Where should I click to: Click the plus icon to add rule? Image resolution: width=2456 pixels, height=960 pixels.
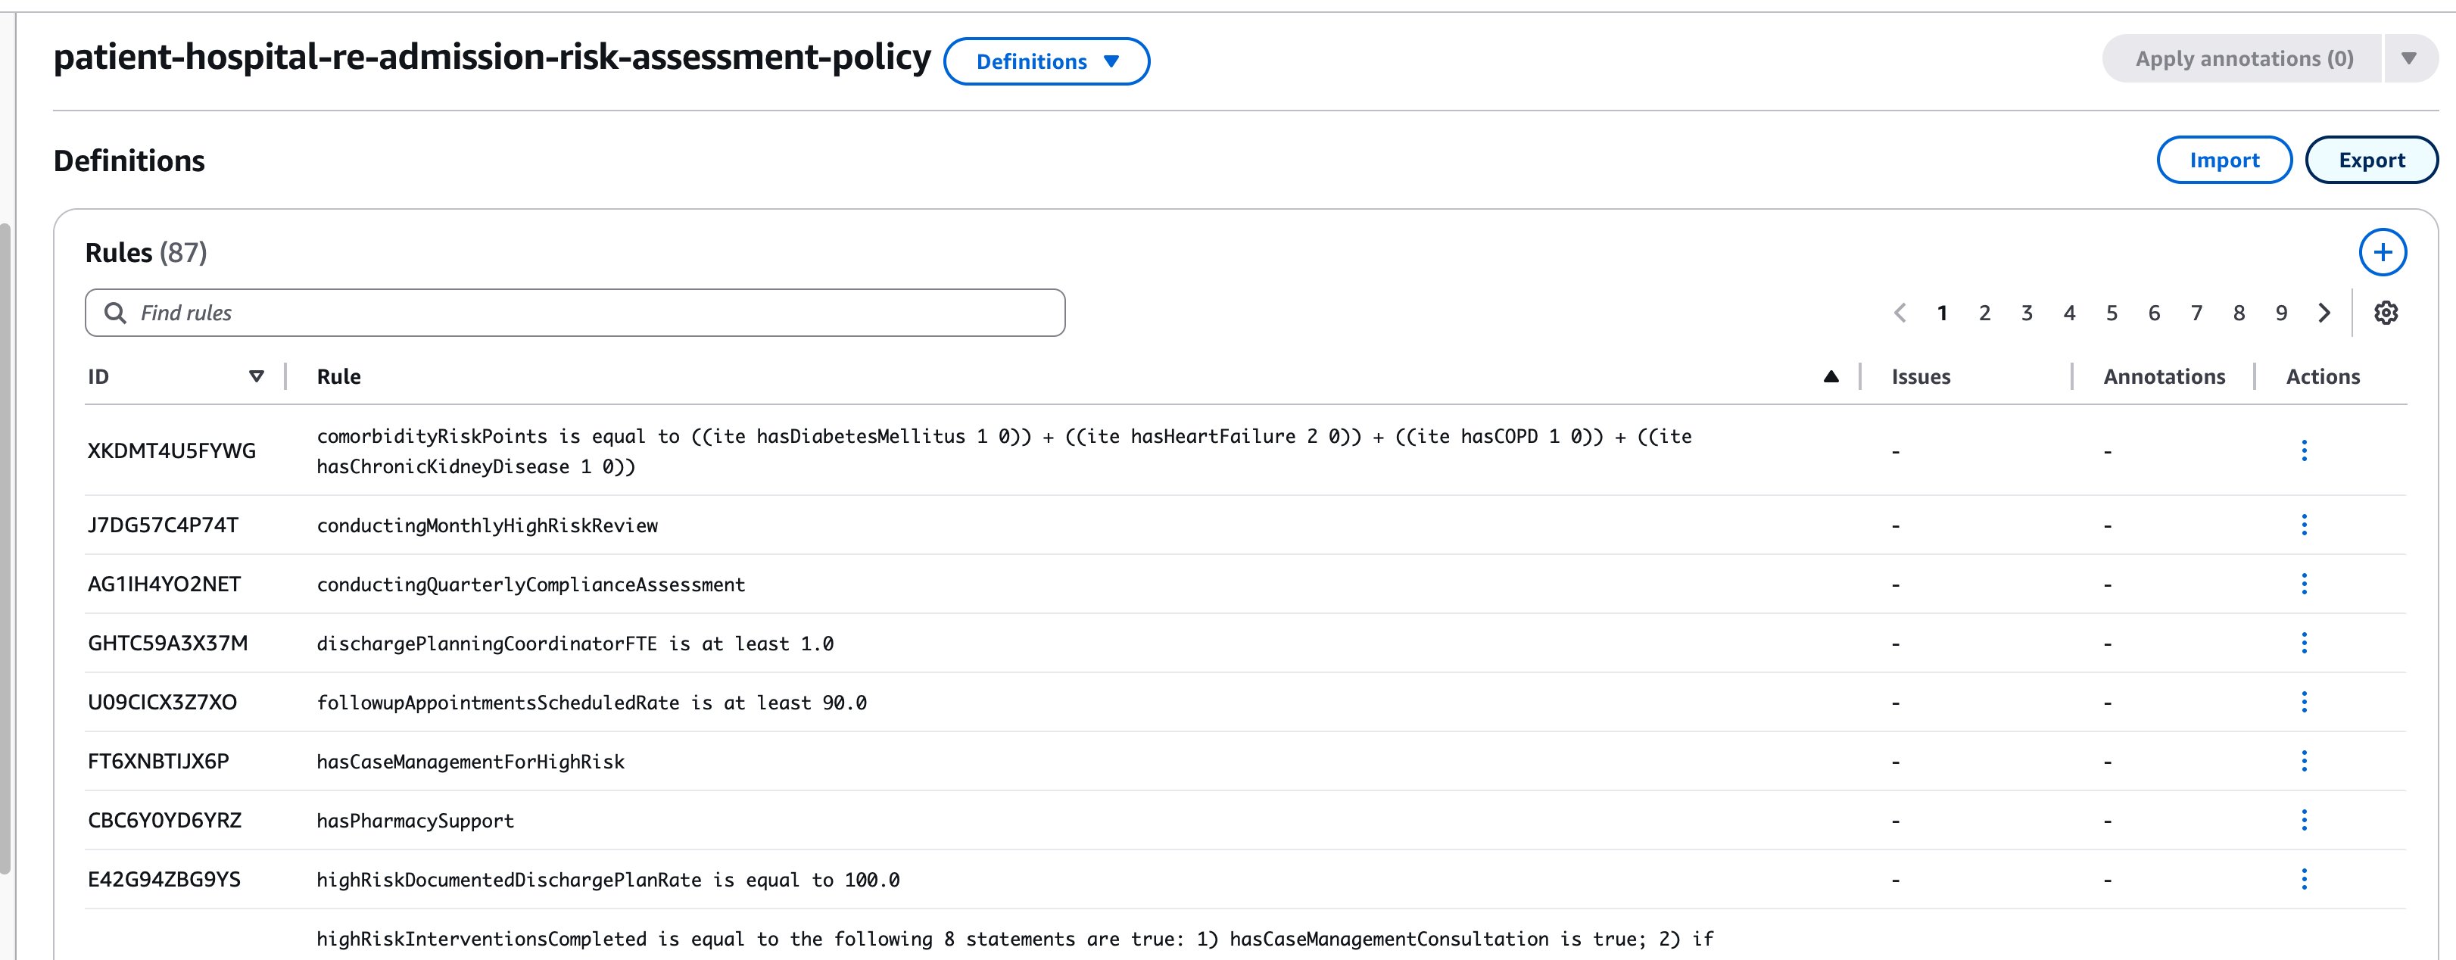click(x=2382, y=253)
